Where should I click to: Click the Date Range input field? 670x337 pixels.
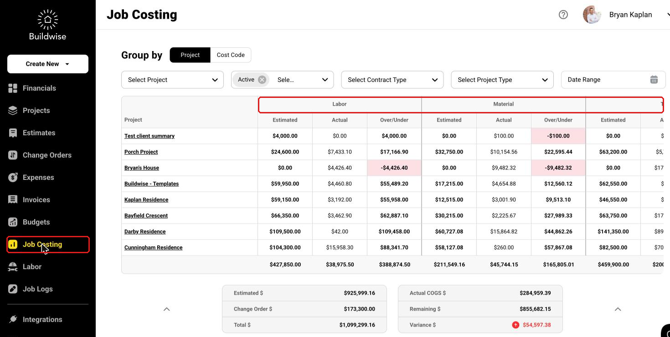[x=613, y=80]
